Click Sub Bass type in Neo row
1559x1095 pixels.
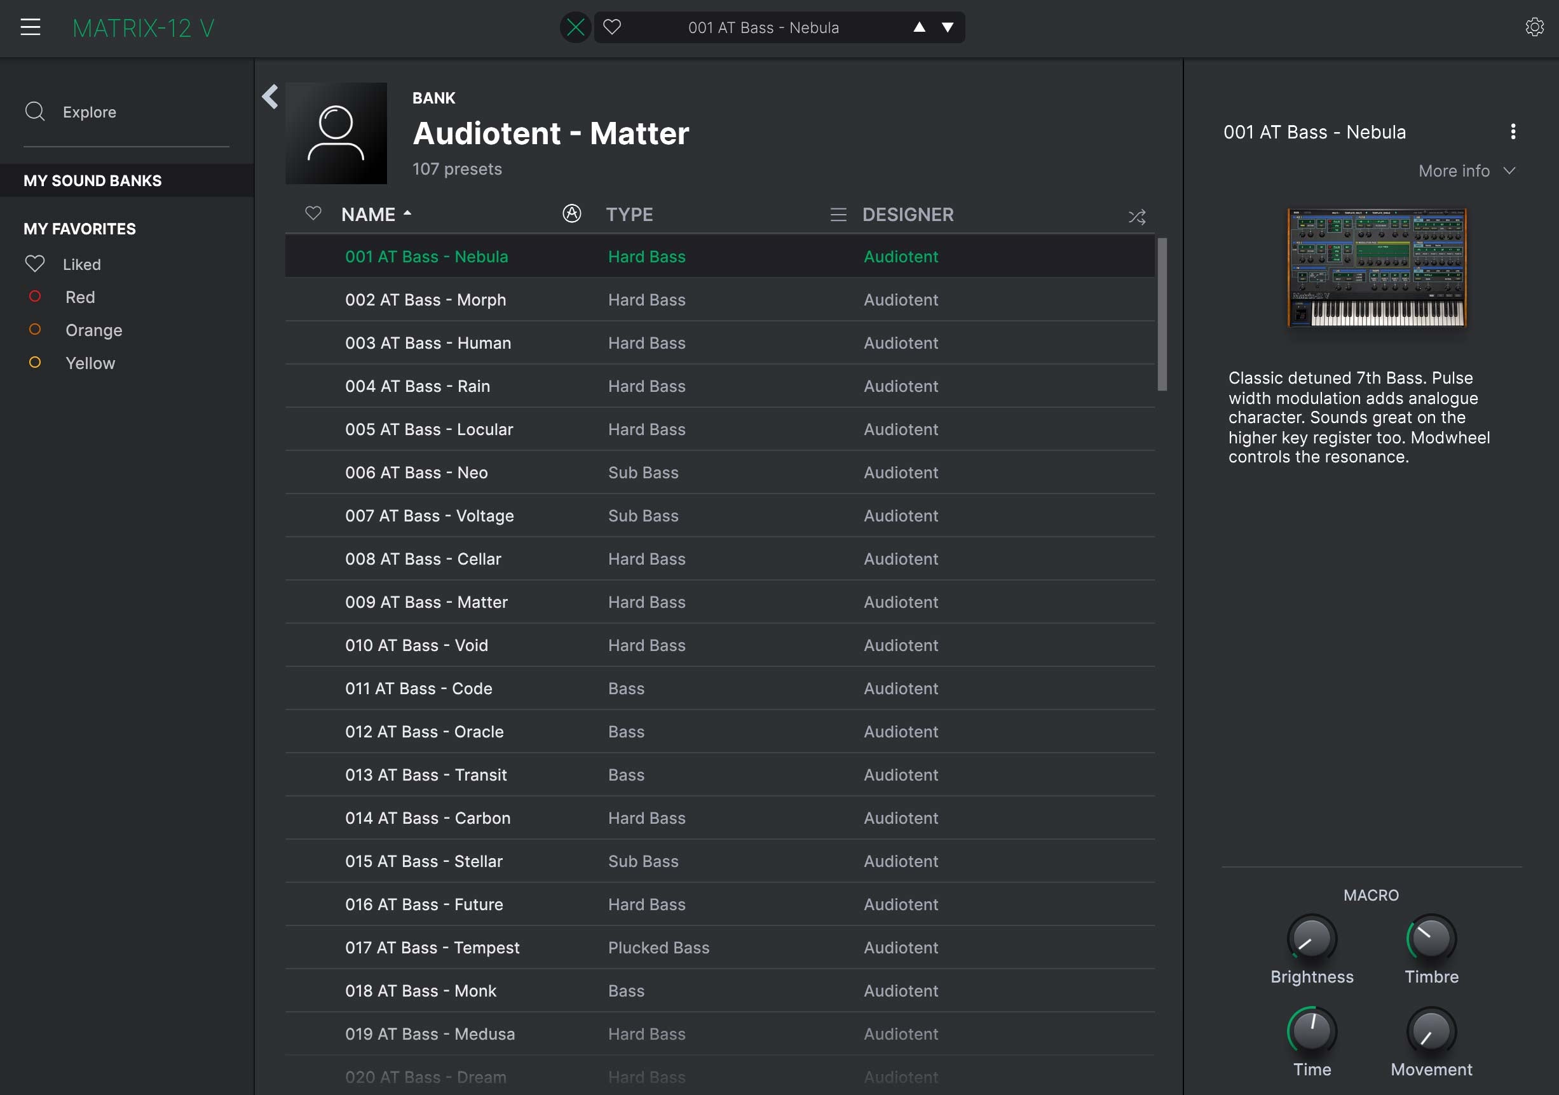(643, 473)
